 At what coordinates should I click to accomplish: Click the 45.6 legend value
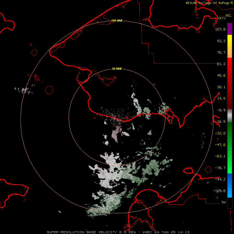click(x=221, y=75)
